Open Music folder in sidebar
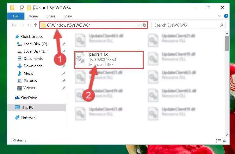 [28, 73]
